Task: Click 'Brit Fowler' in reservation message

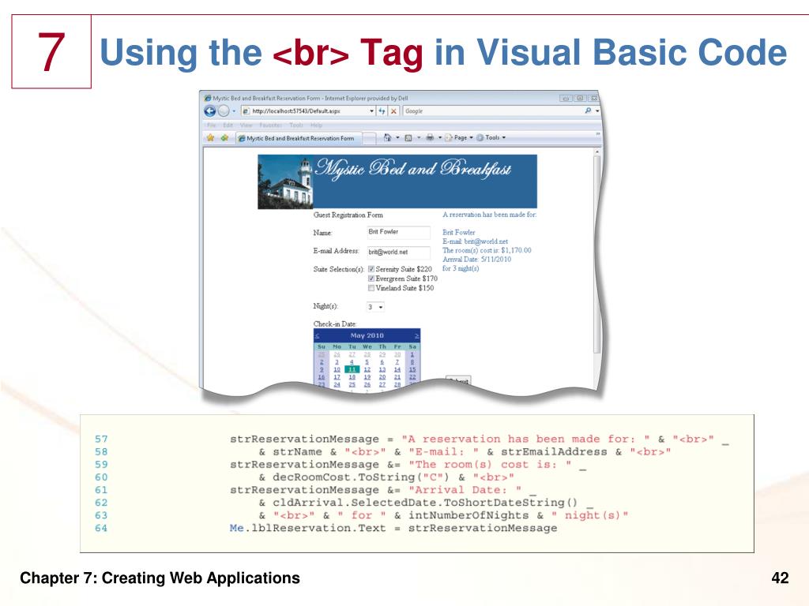Action: (459, 233)
